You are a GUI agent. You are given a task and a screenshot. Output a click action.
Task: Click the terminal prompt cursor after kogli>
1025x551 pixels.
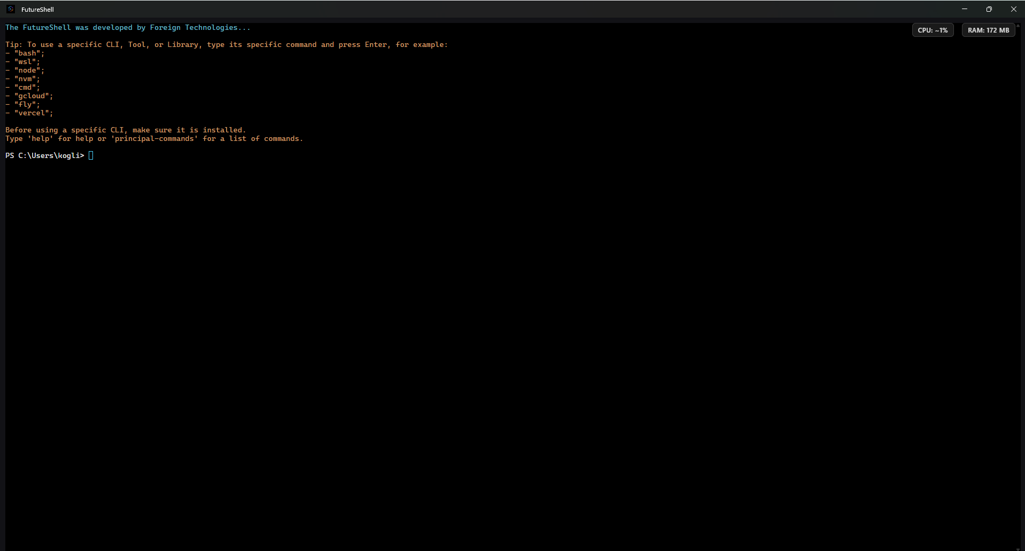(x=91, y=155)
